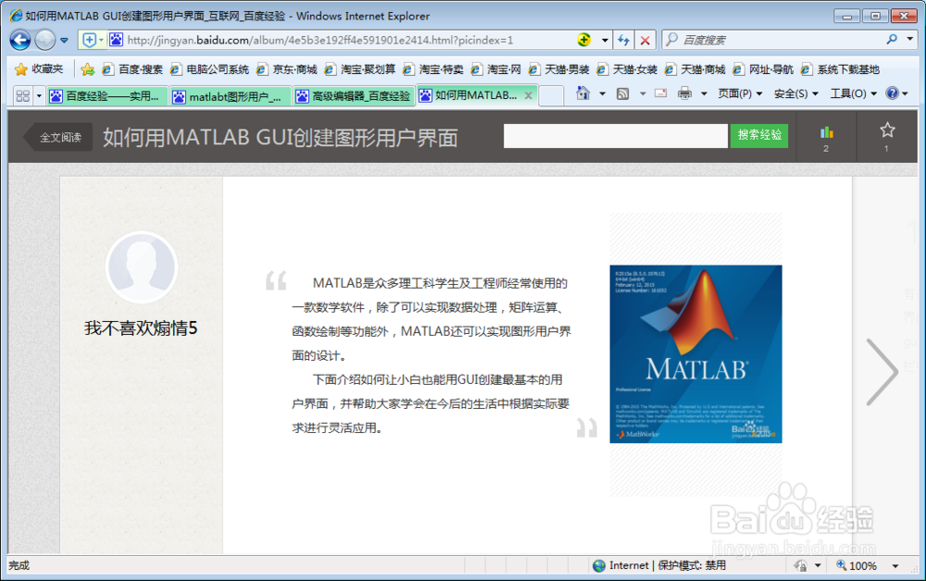Stop loading with the red X icon
926x581 pixels.
(645, 40)
